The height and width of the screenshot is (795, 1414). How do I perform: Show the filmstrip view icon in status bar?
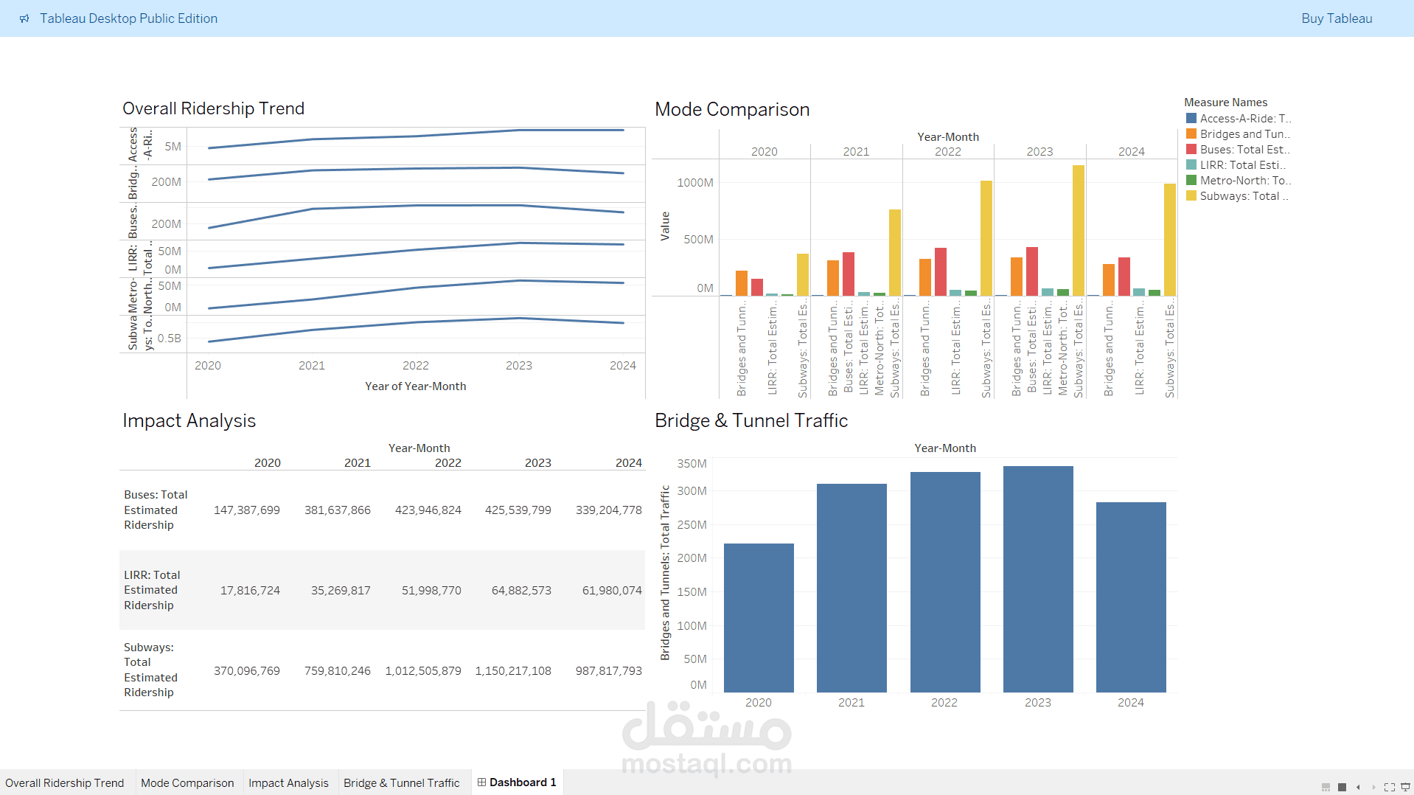[x=1326, y=787]
